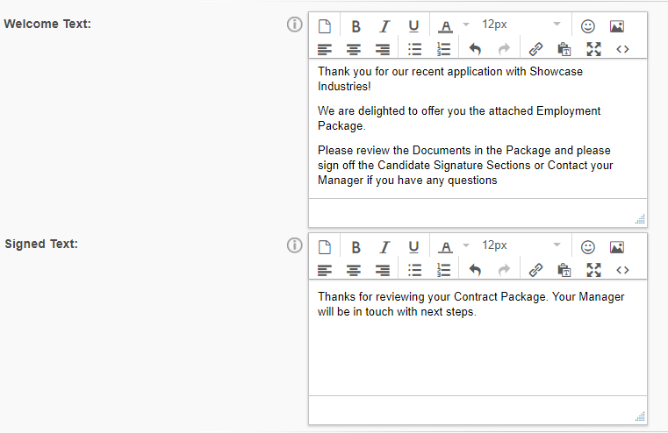
Task: Toggle Underline in Signed Text editor
Action: pos(413,247)
